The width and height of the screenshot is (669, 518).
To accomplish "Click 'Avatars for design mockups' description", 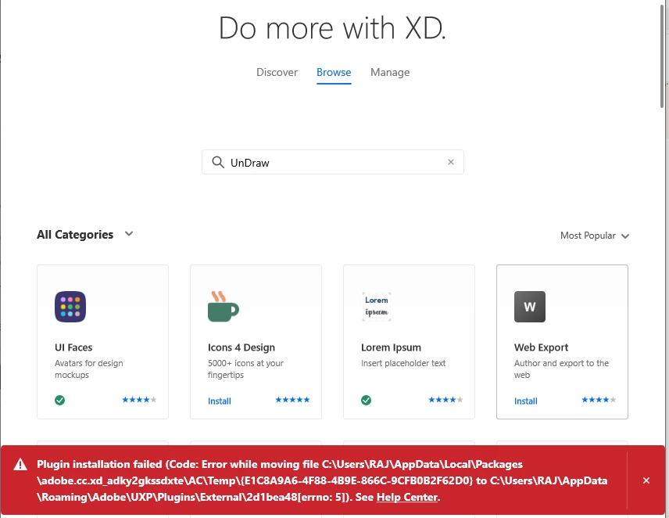I will coord(89,369).
